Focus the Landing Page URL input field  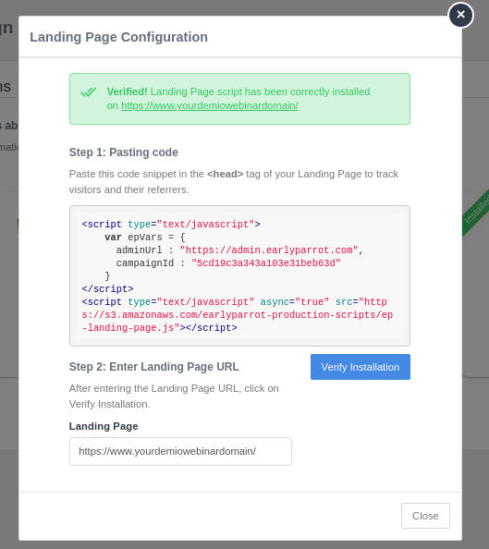180,451
